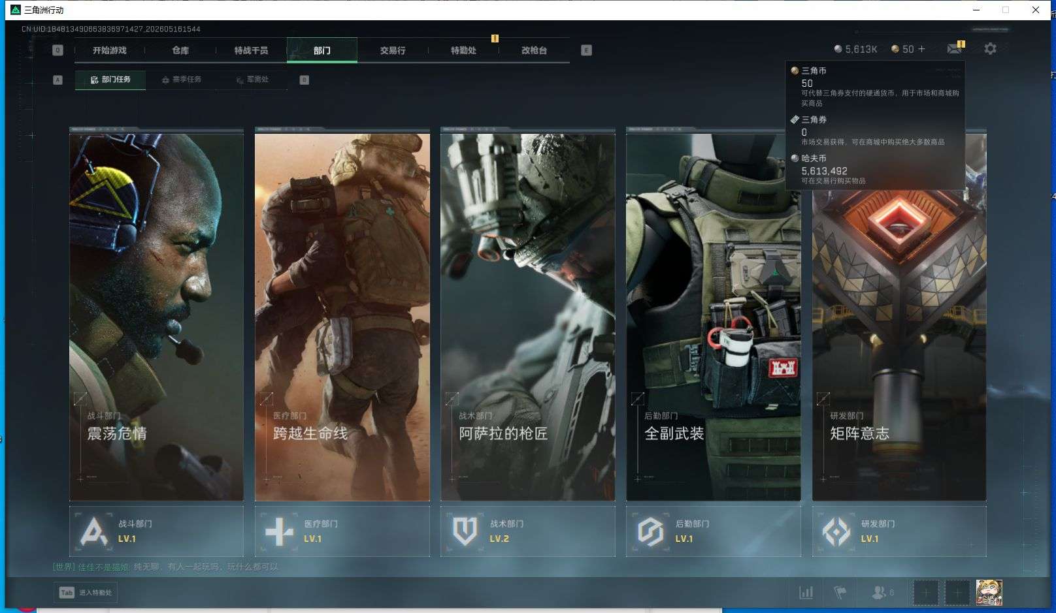Screen dimensions: 1056x613
Task: Click the 医疗部门 cross emblem icon
Action: [x=279, y=531]
